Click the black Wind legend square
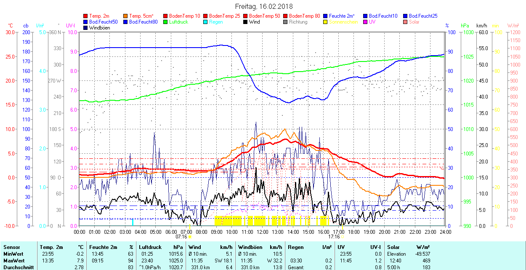 pos(246,22)
